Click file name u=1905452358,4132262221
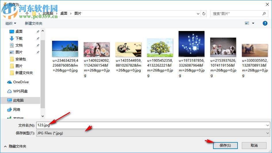 click(x=160, y=68)
